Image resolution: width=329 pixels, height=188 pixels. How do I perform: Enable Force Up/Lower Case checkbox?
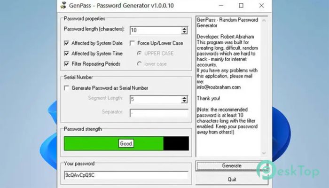click(132, 43)
